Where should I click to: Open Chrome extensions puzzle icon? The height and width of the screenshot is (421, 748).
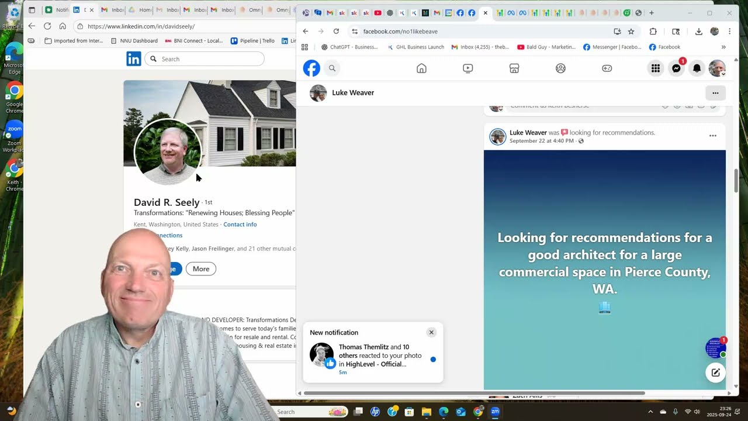tap(653, 32)
